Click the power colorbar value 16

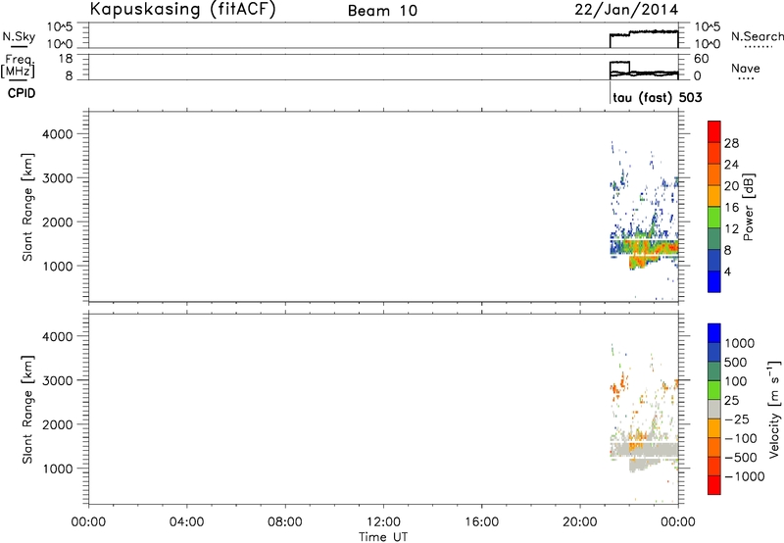[x=731, y=208]
